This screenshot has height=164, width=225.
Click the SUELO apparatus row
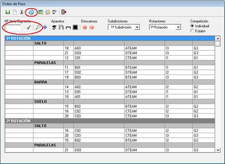110,101
